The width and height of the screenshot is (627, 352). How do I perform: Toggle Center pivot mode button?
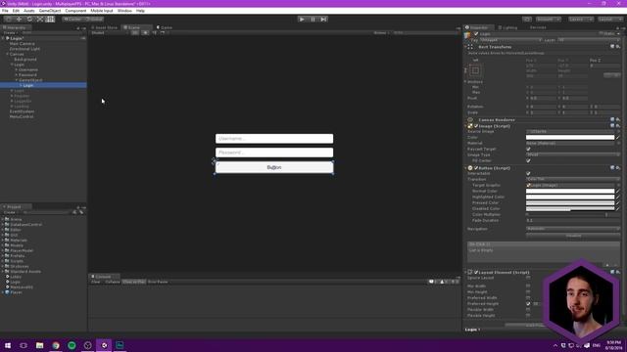[72, 20]
